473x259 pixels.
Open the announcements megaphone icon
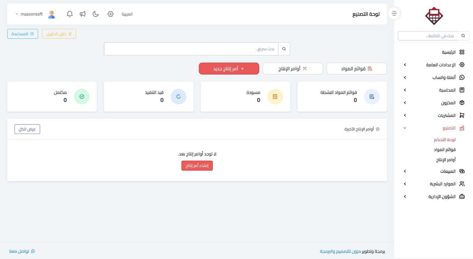pyautogui.click(x=83, y=14)
